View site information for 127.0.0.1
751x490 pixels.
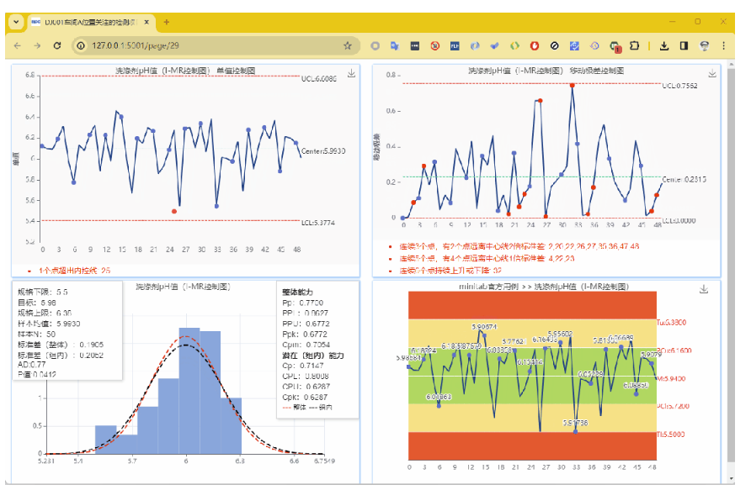tap(82, 45)
